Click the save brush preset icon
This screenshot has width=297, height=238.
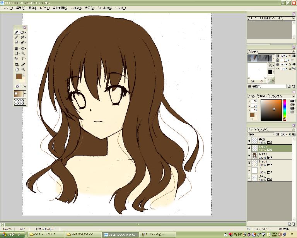click(289, 86)
